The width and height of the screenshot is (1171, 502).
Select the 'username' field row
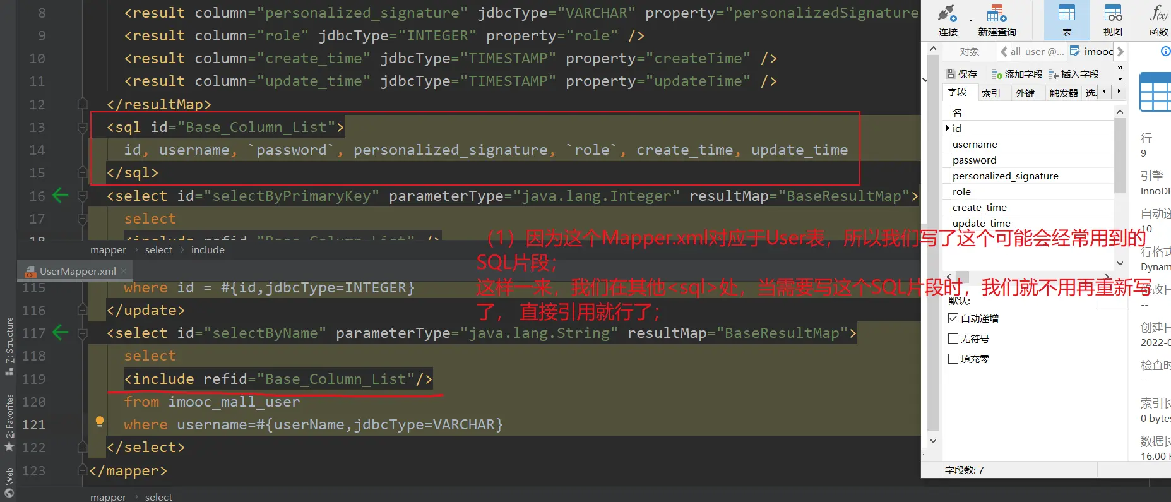click(1029, 144)
